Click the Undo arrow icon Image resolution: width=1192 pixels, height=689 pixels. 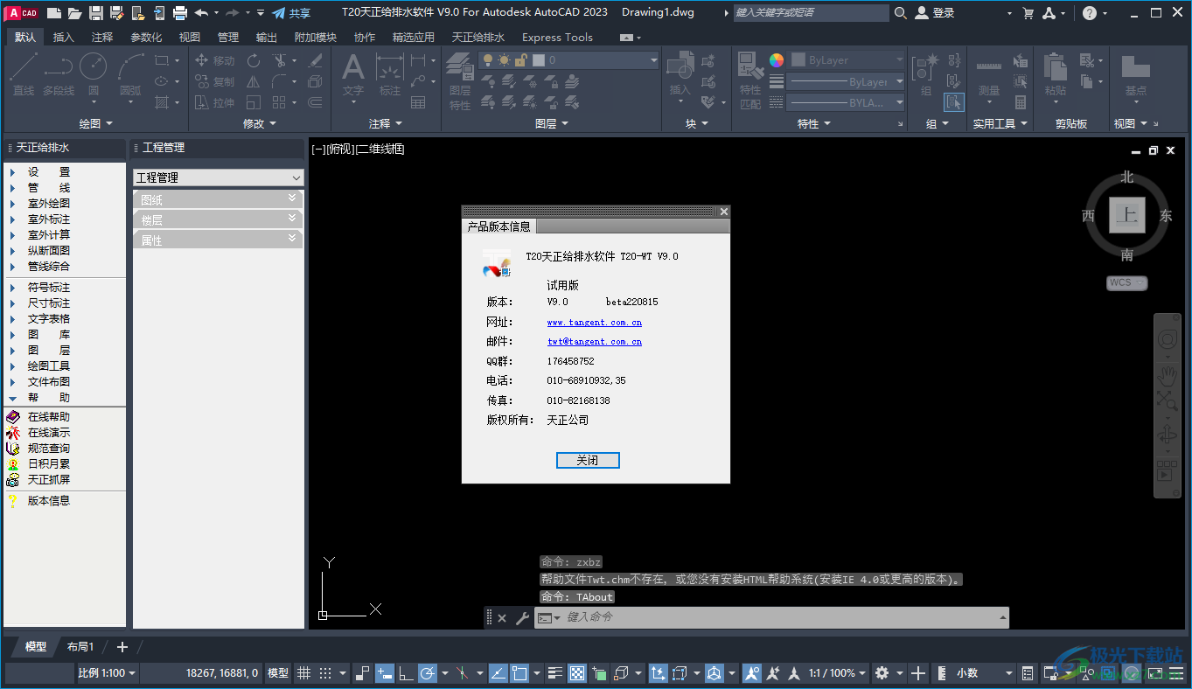201,13
